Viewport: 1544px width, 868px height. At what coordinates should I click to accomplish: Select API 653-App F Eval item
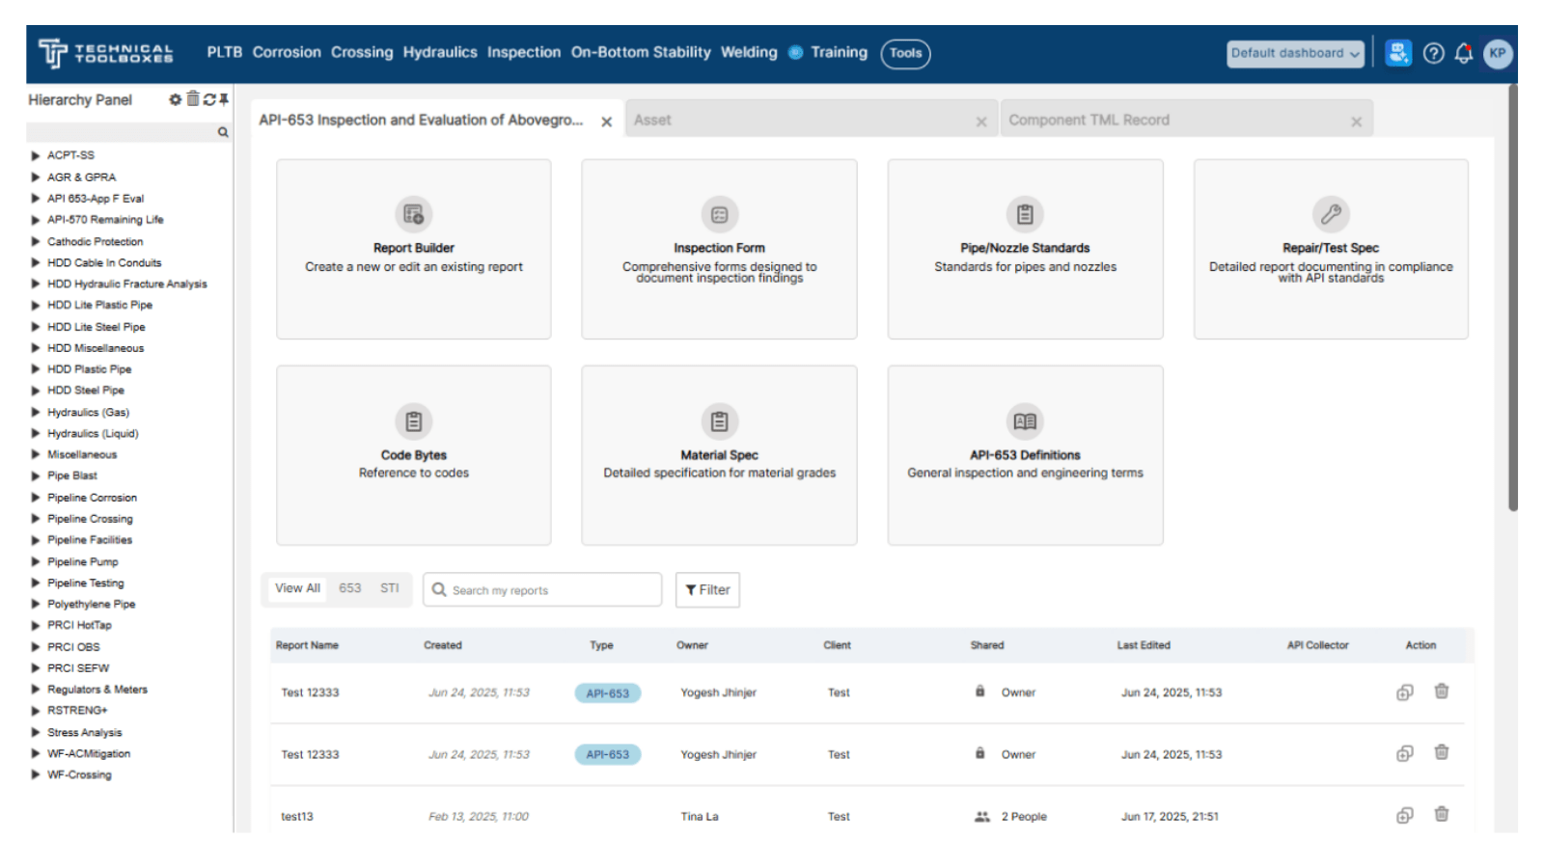[96, 199]
